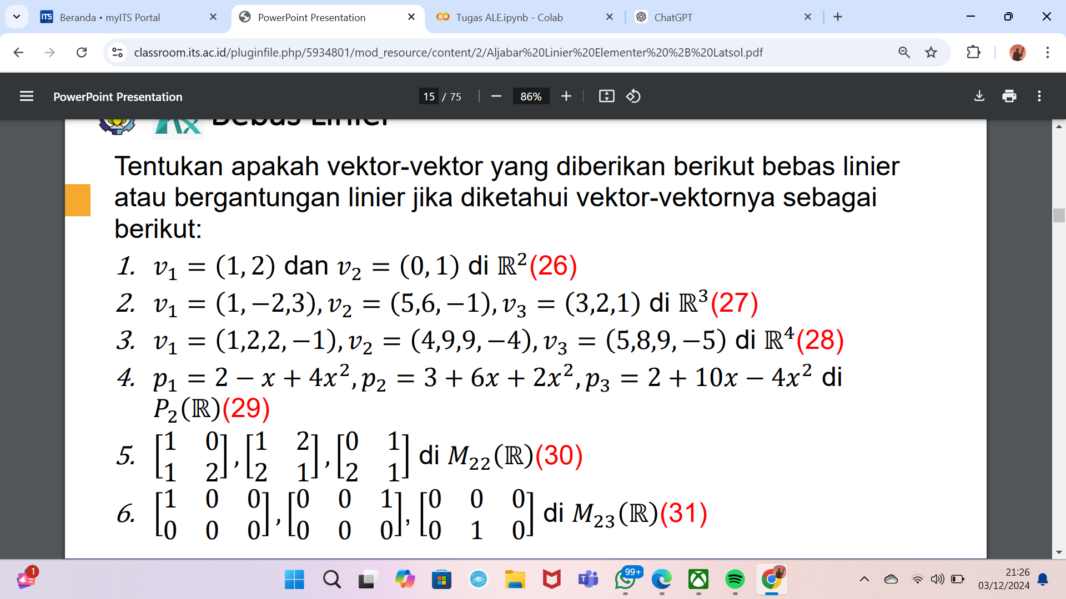Click the page number field showing 15

tap(429, 97)
